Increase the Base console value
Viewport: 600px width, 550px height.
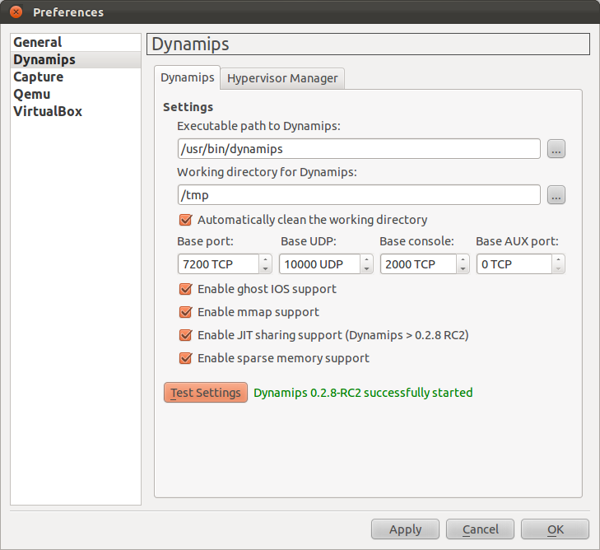pos(463,259)
